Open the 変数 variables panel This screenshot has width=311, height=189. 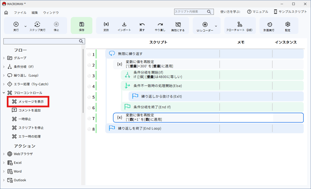coord(106,26)
